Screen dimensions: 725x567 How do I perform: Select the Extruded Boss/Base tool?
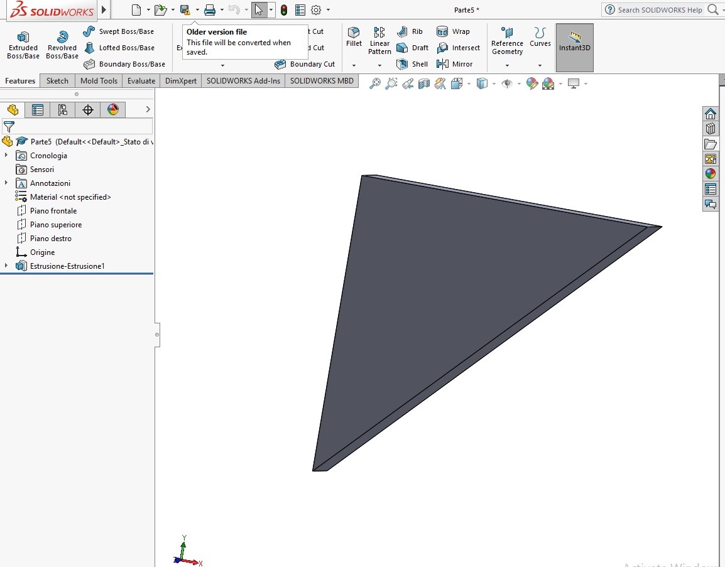[x=23, y=45]
